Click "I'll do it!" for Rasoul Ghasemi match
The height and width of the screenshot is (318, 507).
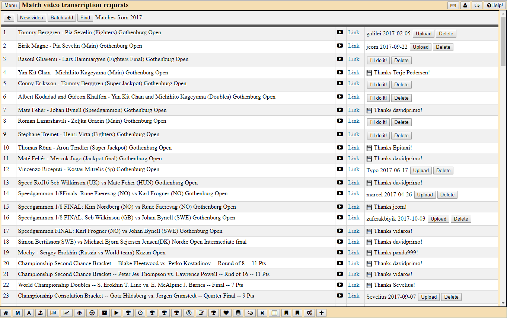coord(378,61)
